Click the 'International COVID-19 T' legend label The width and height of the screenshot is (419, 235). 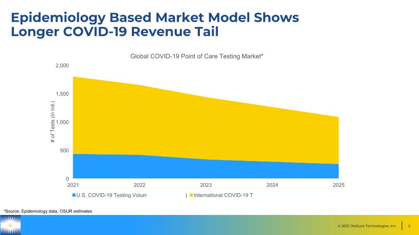pos(223,195)
